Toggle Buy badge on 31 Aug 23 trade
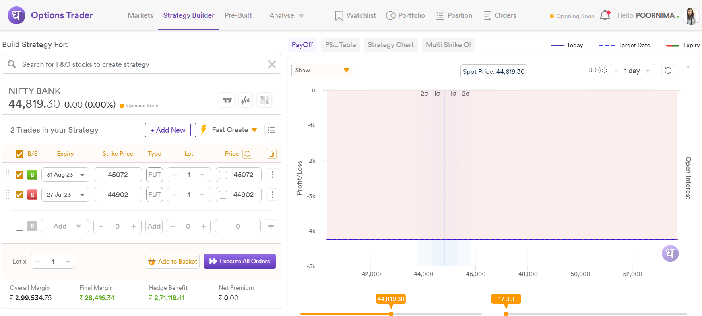The image size is (702, 316). pos(32,175)
